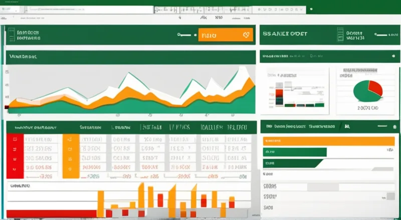Viewport: 401px width, 220px height.
Task: Click the title text in the top-right green header
Action: click(x=285, y=34)
